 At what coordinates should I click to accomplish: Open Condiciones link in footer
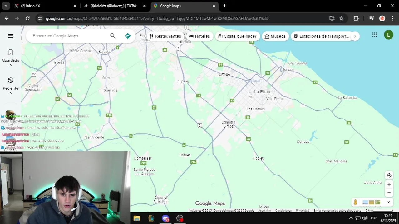click(x=283, y=211)
